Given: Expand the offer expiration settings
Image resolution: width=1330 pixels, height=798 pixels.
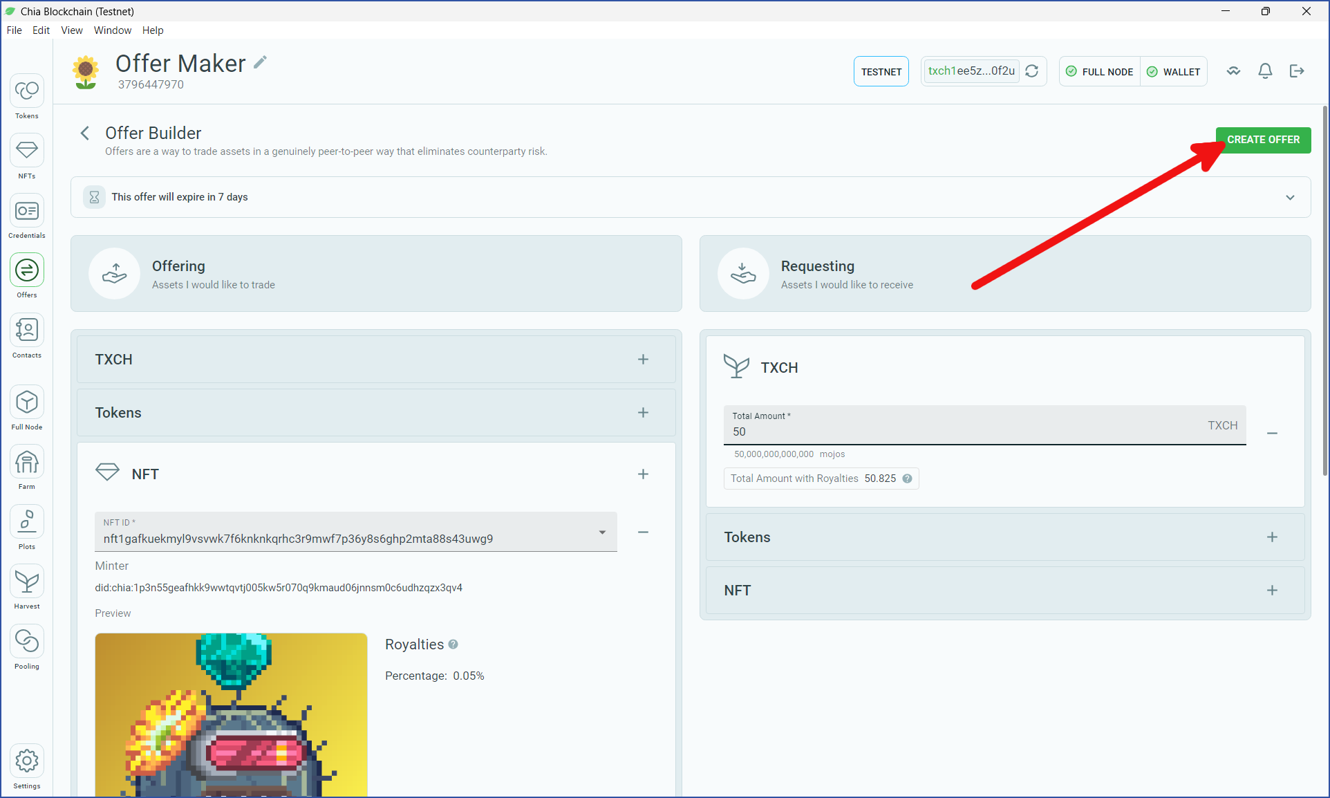Looking at the screenshot, I should (1290, 198).
